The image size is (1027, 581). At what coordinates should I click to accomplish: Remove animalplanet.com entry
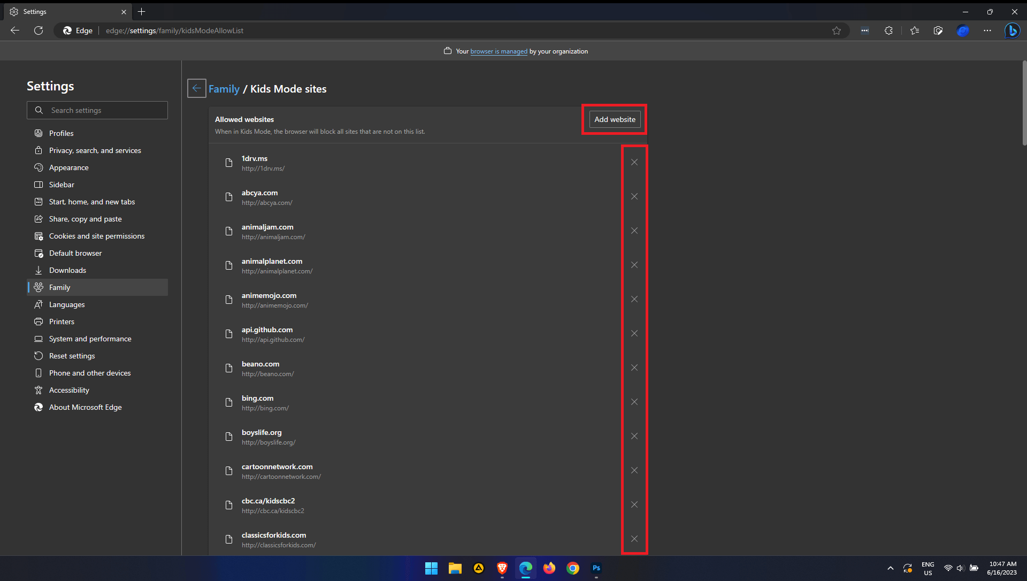coord(634,265)
